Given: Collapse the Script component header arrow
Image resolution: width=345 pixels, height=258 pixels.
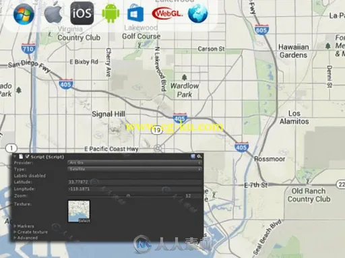Looking at the screenshot, I should pyautogui.click(x=15, y=156).
